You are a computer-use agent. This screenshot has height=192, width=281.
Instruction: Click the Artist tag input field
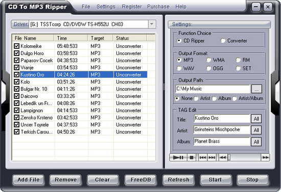coord(222,130)
